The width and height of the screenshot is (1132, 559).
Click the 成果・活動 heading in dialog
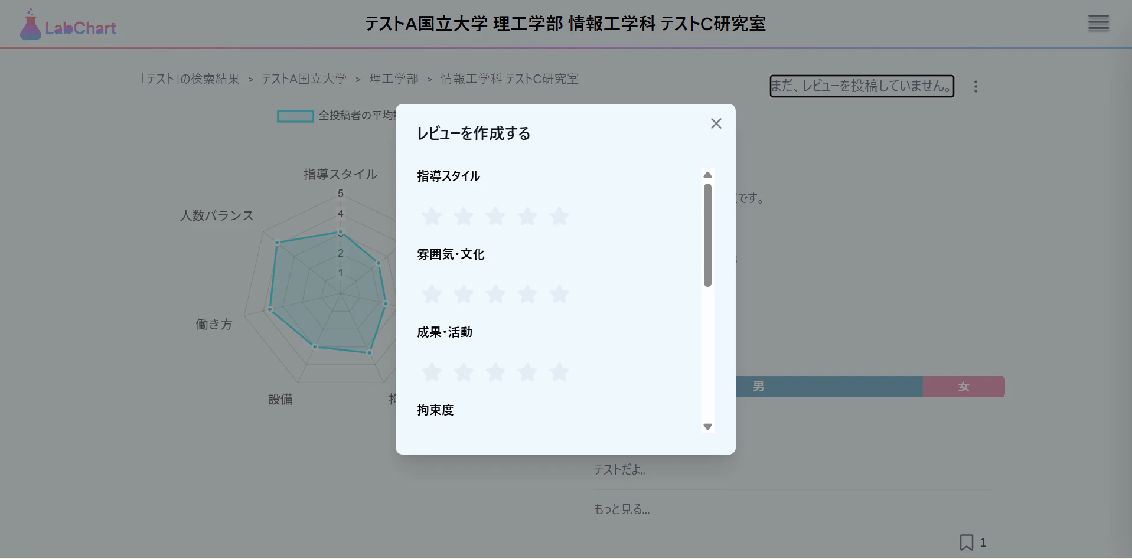point(445,332)
